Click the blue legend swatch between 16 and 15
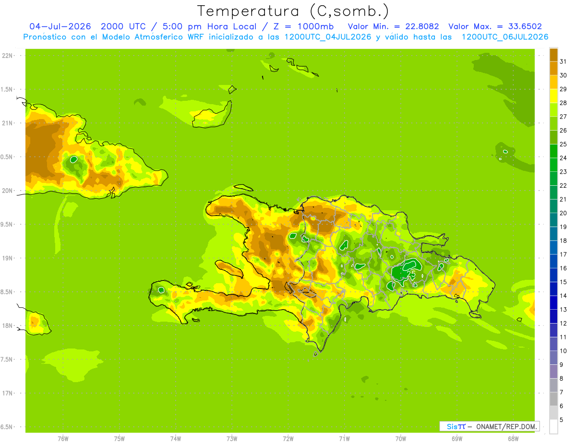576x445 pixels. point(553,275)
